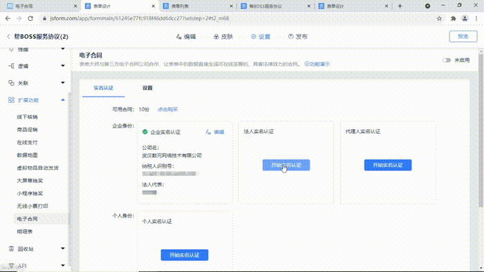Toggle the 未启用 electronic contract switch
This screenshot has width=484, height=272.
pyautogui.click(x=447, y=60)
